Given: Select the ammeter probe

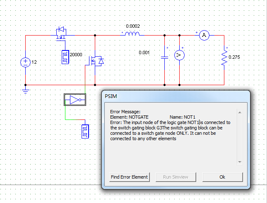Looking at the screenshot, I should pyautogui.click(x=204, y=36).
